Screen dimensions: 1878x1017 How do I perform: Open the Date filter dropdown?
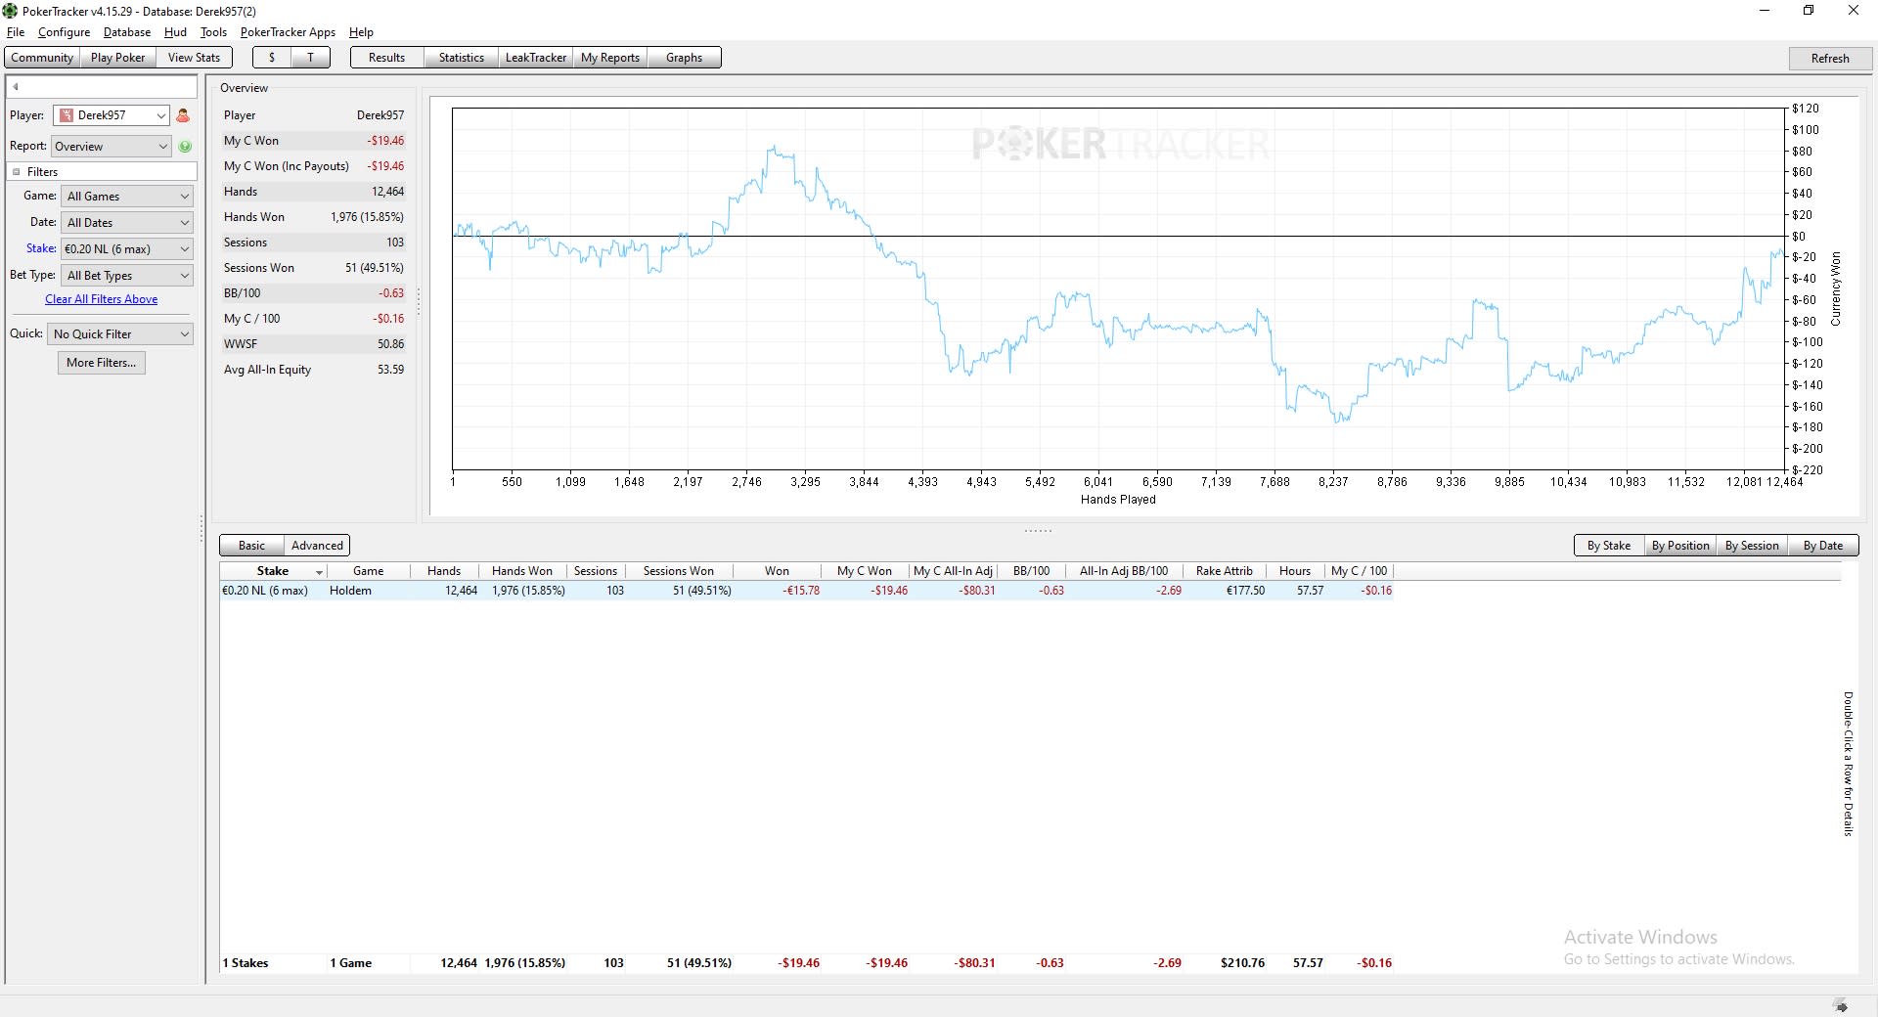(127, 223)
